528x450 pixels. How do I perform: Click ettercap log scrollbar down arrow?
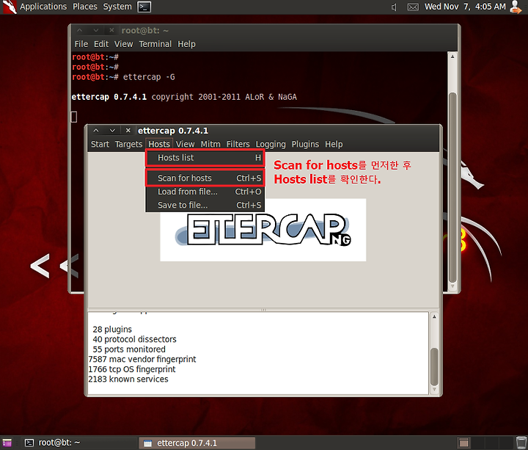[x=434, y=389]
